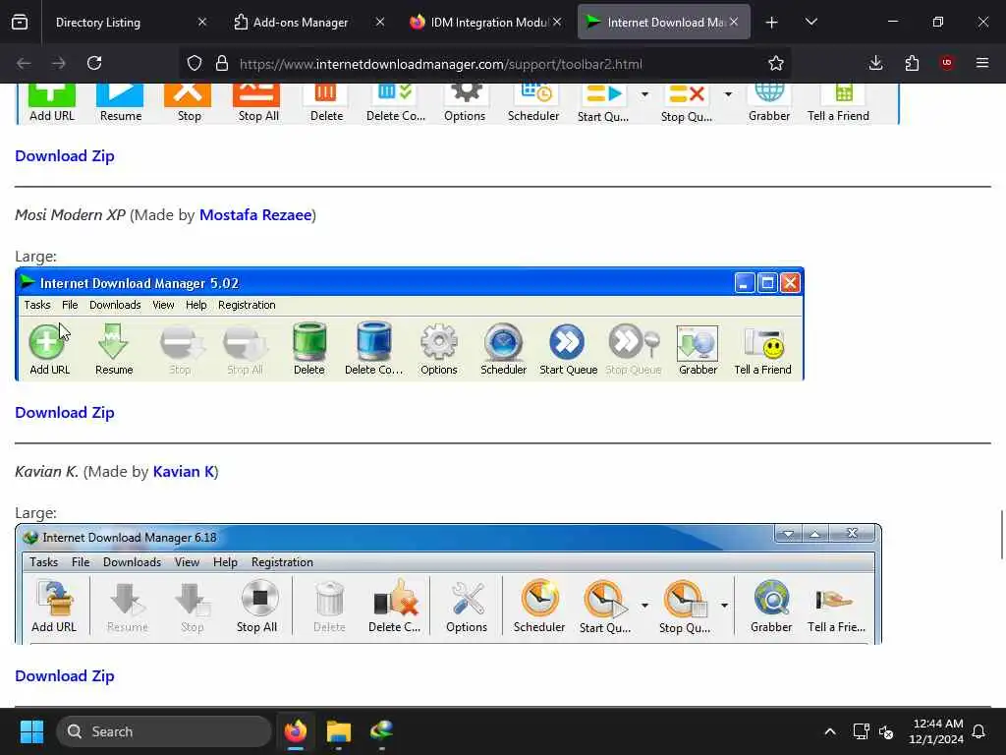Click Download Zip link under Kavian K. toolbar
The width and height of the screenshot is (1006, 755).
tap(65, 676)
